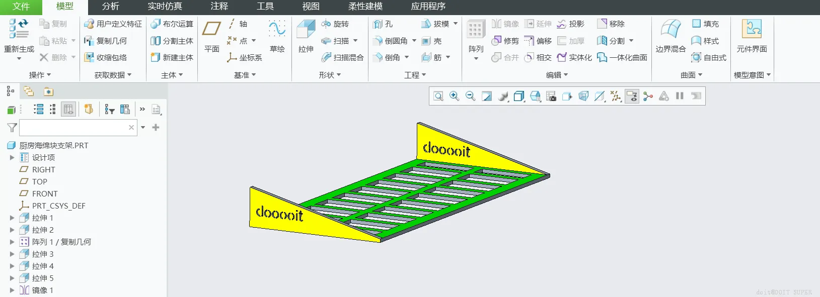Screen dimensions: 820x297
Task: Toggle the Model Tree tab icon
Action: point(10,91)
